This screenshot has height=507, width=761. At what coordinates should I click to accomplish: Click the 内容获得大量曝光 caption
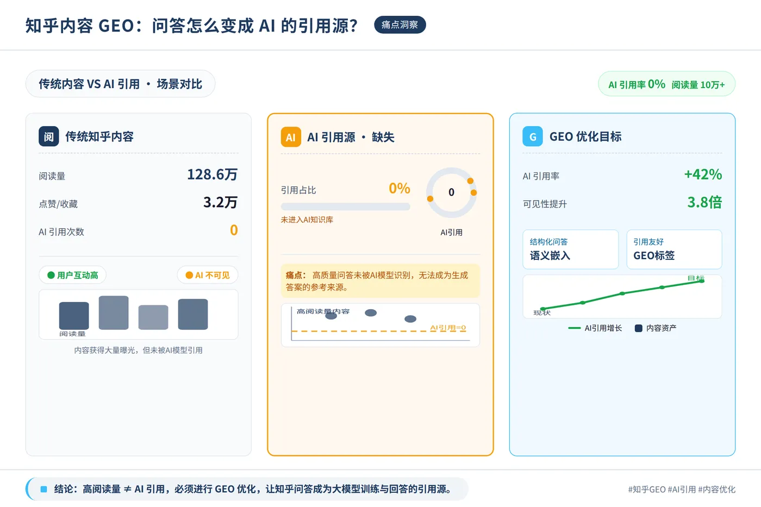click(x=139, y=350)
